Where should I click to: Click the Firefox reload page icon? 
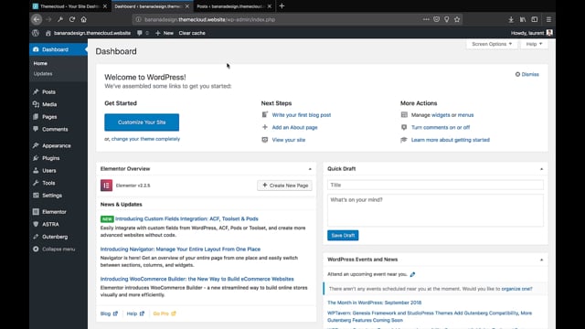72,19
